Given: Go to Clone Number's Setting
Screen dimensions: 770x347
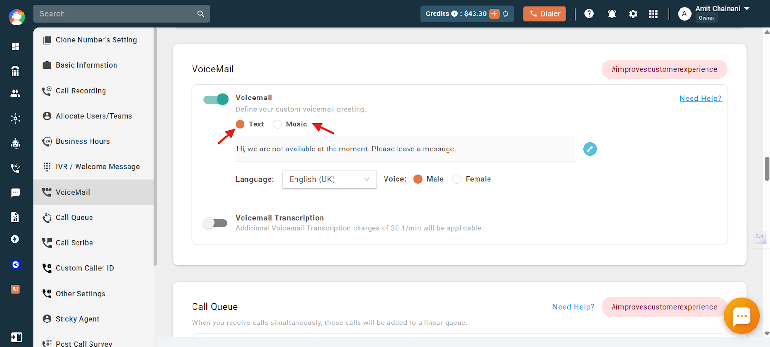Looking at the screenshot, I should pos(93,40).
